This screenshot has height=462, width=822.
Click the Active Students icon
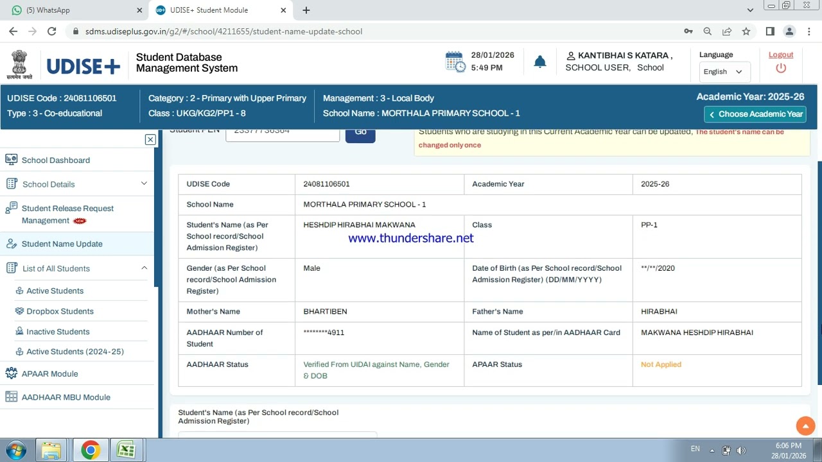pyautogui.click(x=19, y=291)
